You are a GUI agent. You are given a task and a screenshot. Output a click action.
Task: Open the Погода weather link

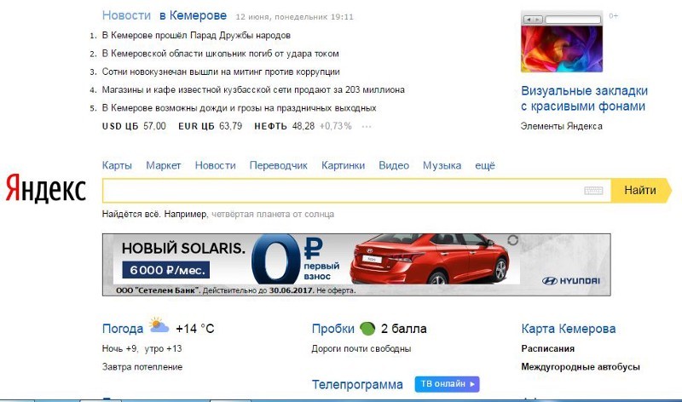pos(123,329)
